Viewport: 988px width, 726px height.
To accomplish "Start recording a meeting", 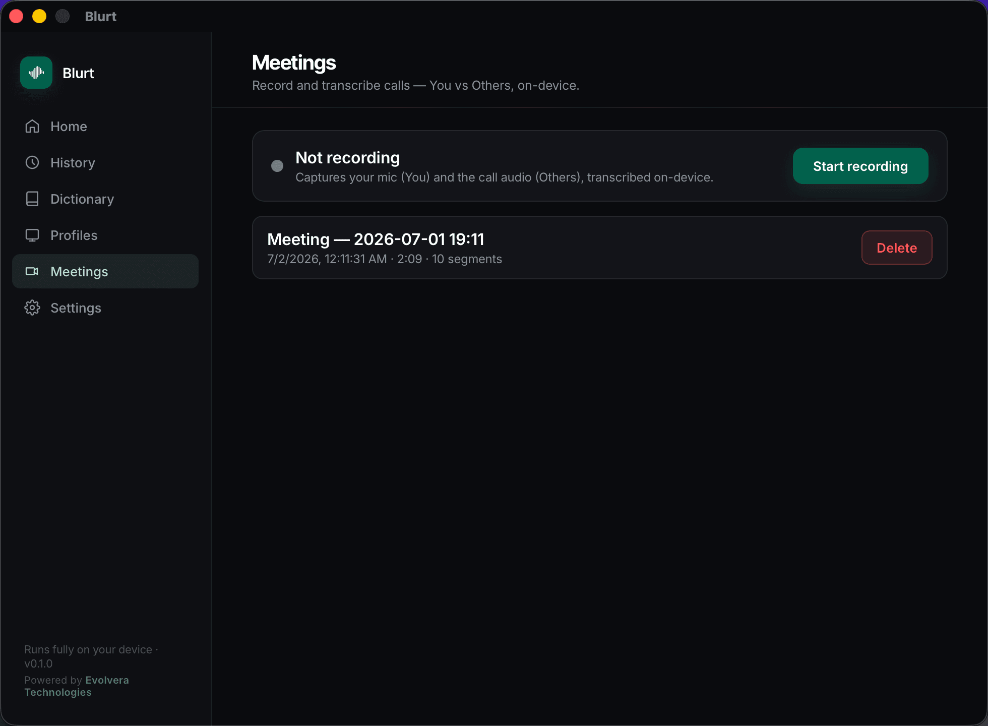I will [860, 166].
